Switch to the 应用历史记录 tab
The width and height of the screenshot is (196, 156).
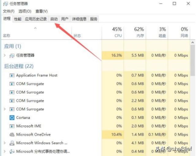(x=36, y=19)
